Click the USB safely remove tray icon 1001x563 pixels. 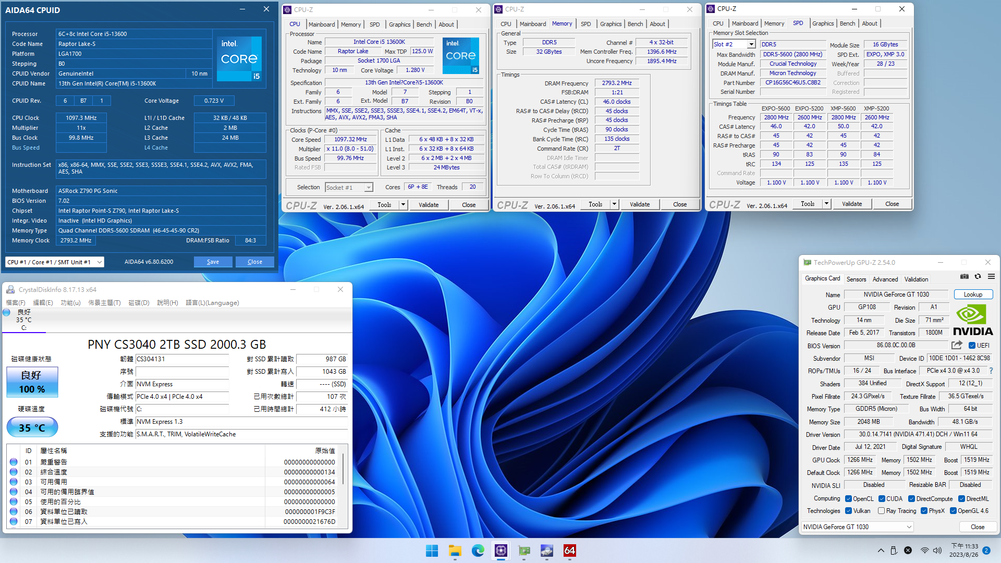tap(894, 550)
